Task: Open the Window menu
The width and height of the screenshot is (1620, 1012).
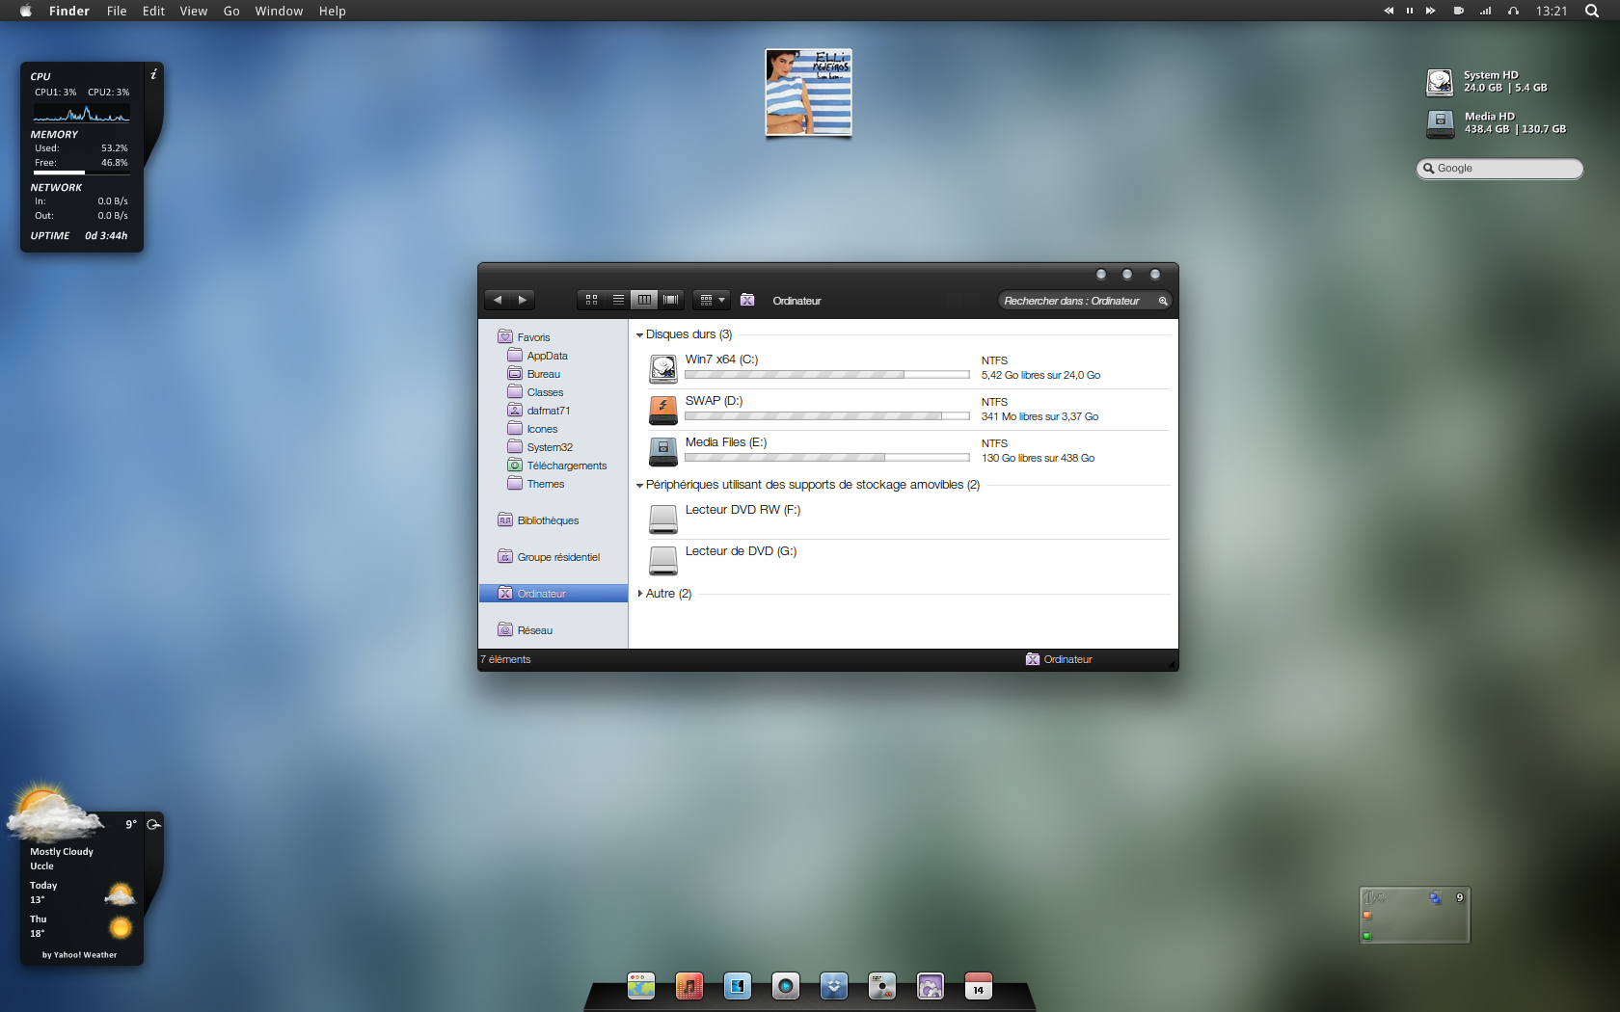Action: click(279, 11)
